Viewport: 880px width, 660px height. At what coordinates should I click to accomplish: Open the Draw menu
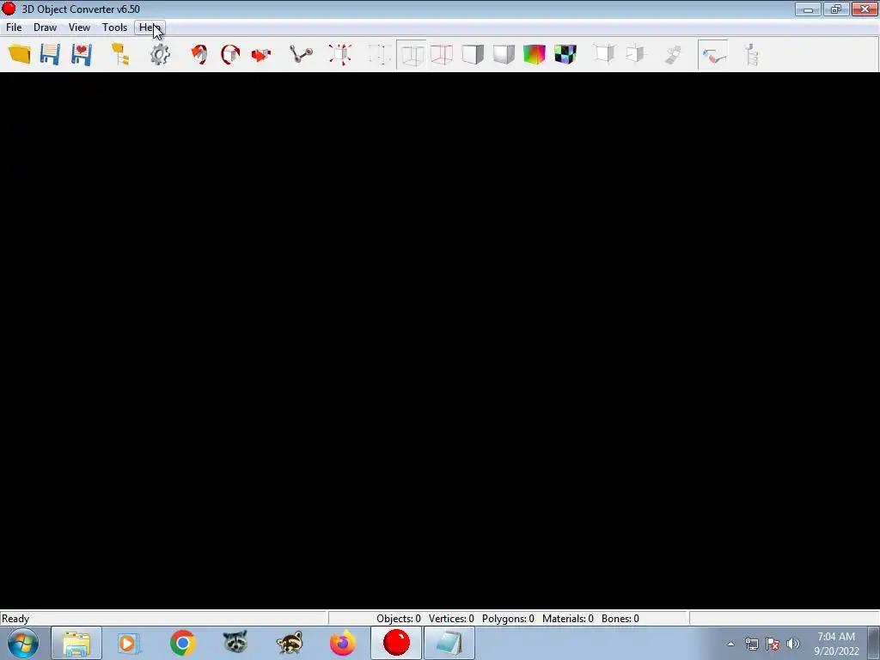[45, 27]
